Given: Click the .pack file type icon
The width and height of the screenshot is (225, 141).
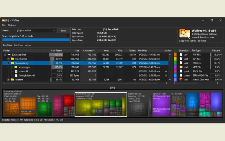Looking at the screenshot, I should [x=181, y=71].
